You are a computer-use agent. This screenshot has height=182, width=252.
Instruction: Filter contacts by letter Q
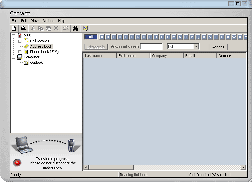[198, 37]
